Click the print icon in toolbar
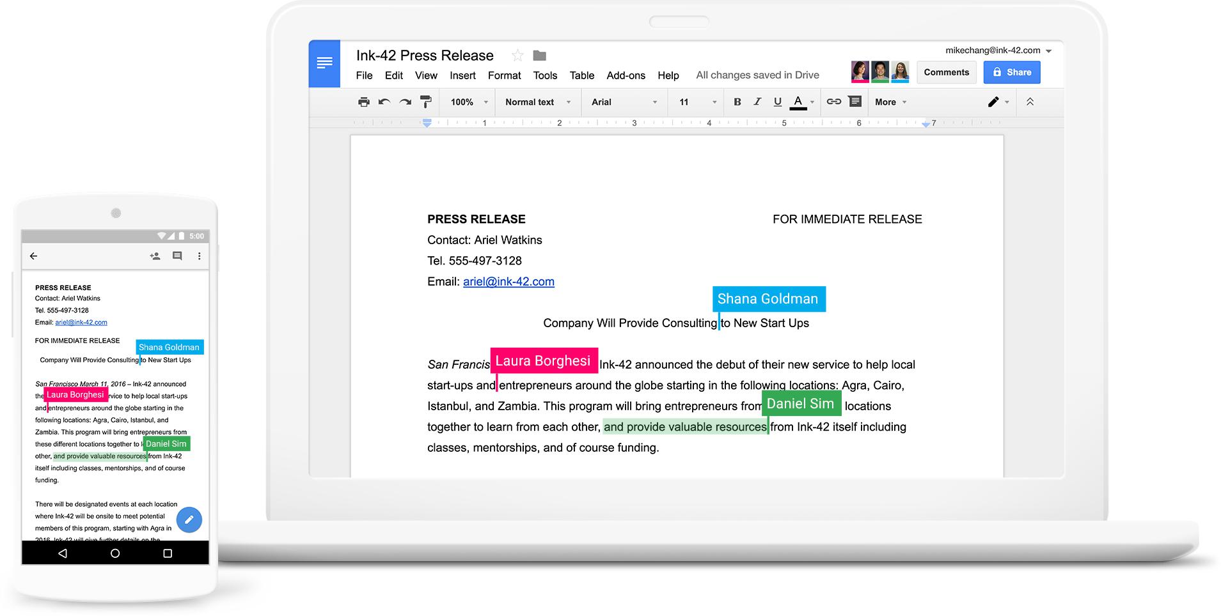Viewport: 1221px width, 616px height. coord(363,102)
